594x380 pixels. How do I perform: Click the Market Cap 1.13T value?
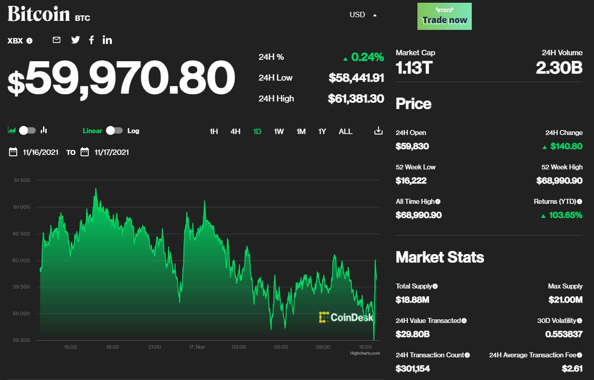point(414,68)
